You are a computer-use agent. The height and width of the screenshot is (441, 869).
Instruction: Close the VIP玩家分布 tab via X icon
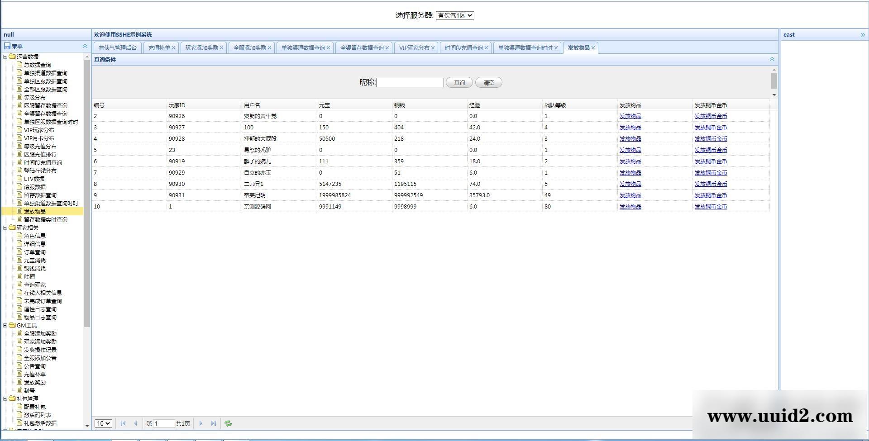(x=433, y=48)
